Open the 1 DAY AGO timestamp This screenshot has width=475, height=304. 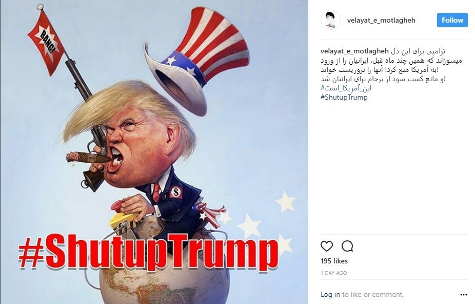pos(334,273)
